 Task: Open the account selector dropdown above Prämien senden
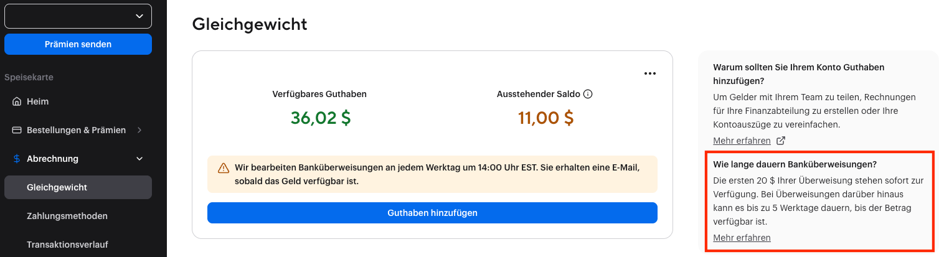pyautogui.click(x=78, y=16)
